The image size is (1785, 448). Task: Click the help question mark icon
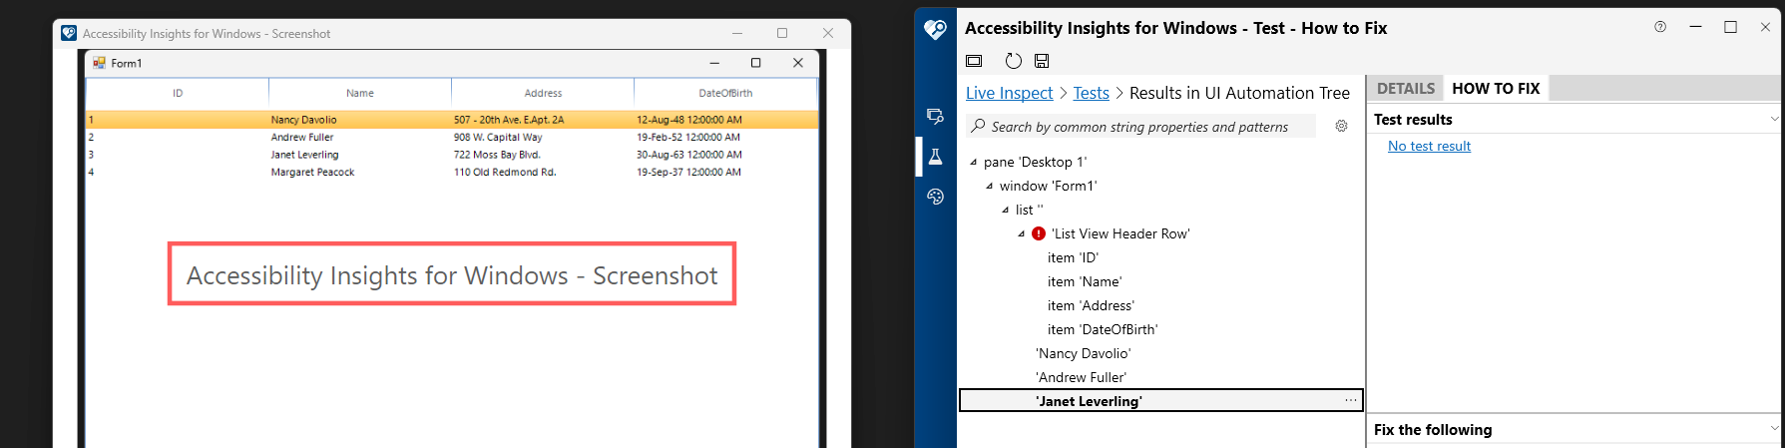click(1660, 27)
